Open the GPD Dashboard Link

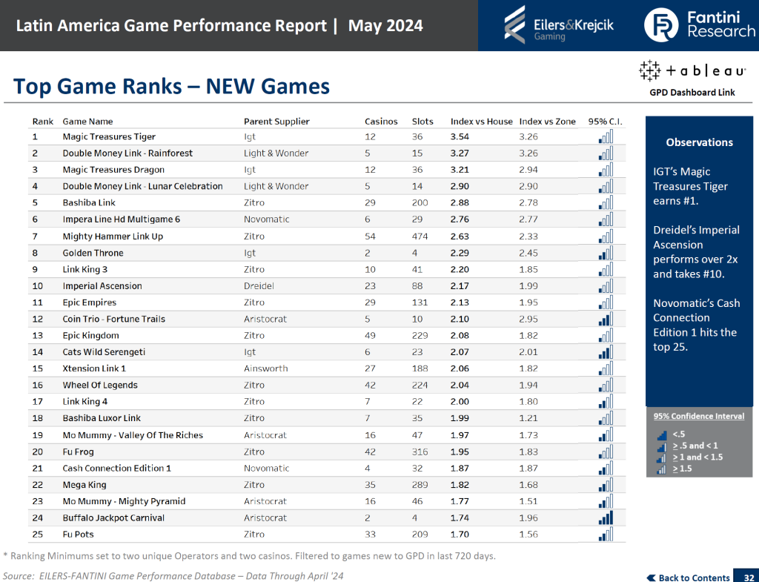[x=692, y=93]
